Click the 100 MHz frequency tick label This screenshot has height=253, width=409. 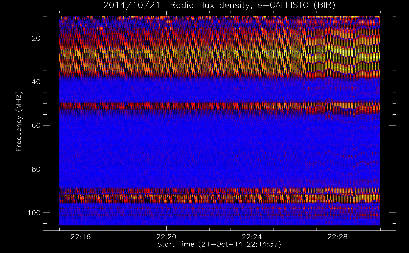(x=34, y=213)
